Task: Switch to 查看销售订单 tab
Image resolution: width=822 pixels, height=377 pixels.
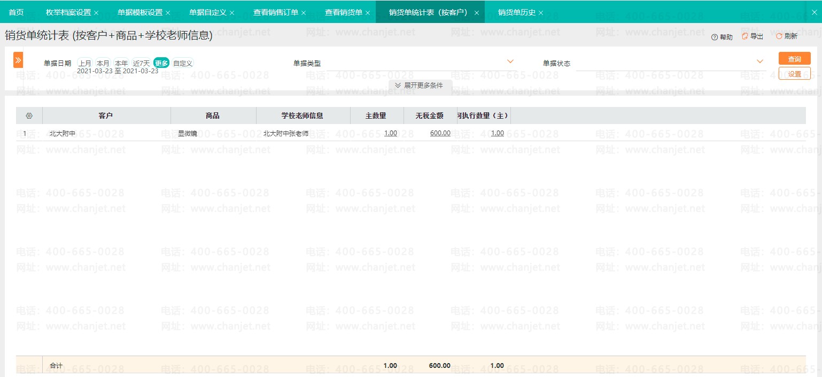Action: [276, 12]
